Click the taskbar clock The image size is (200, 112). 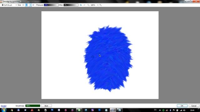[x=192, y=110]
